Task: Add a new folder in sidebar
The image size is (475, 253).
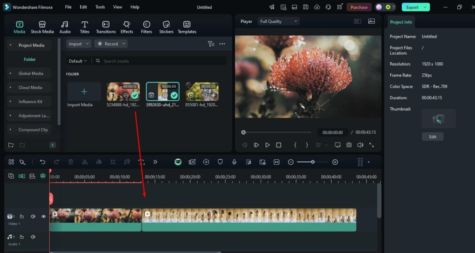Action: click(11, 145)
